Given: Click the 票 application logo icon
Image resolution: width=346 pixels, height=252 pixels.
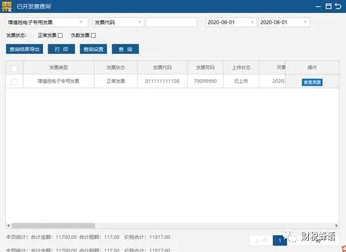Looking at the screenshot, I should coord(7,6).
